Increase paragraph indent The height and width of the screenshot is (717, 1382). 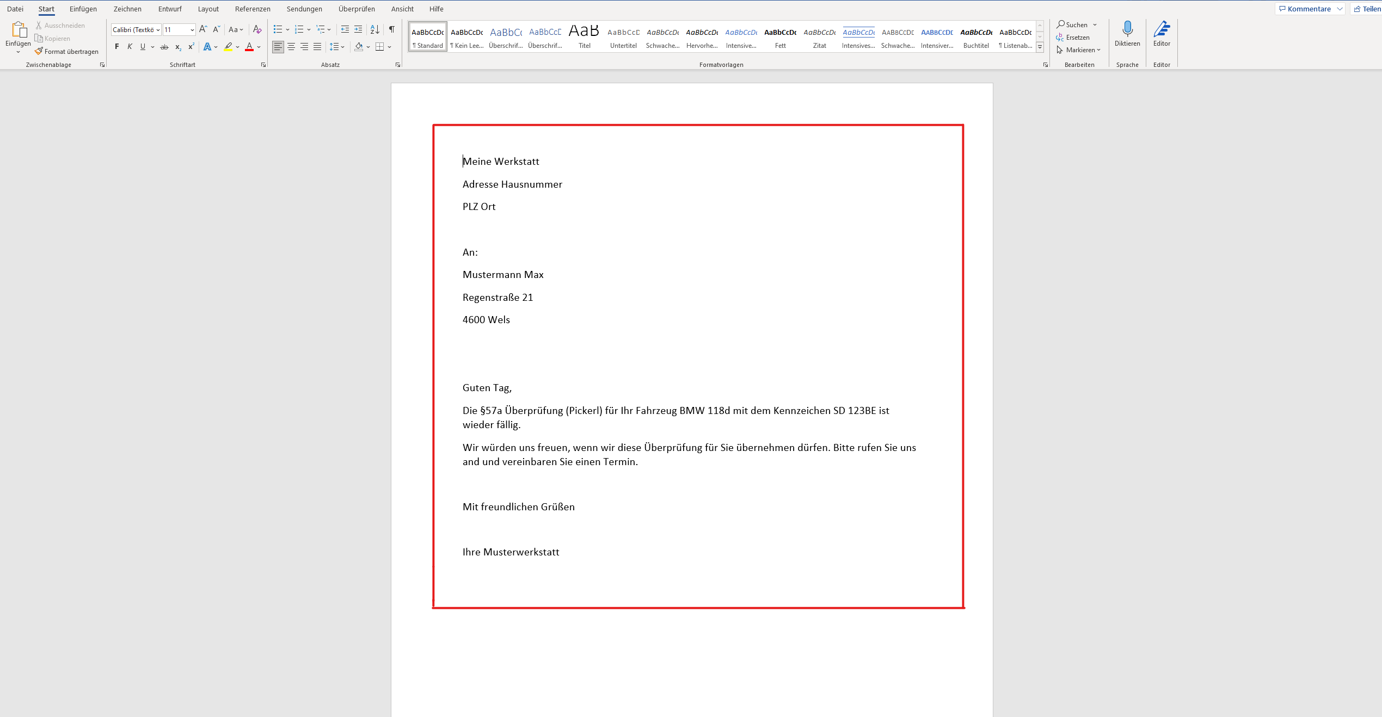[x=358, y=29]
